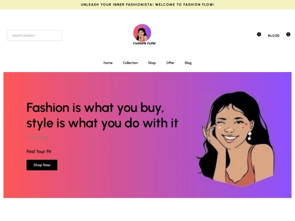This screenshot has width=295, height=221.
Task: Click the Fashion is what you buy headline
Action: tap(102, 115)
